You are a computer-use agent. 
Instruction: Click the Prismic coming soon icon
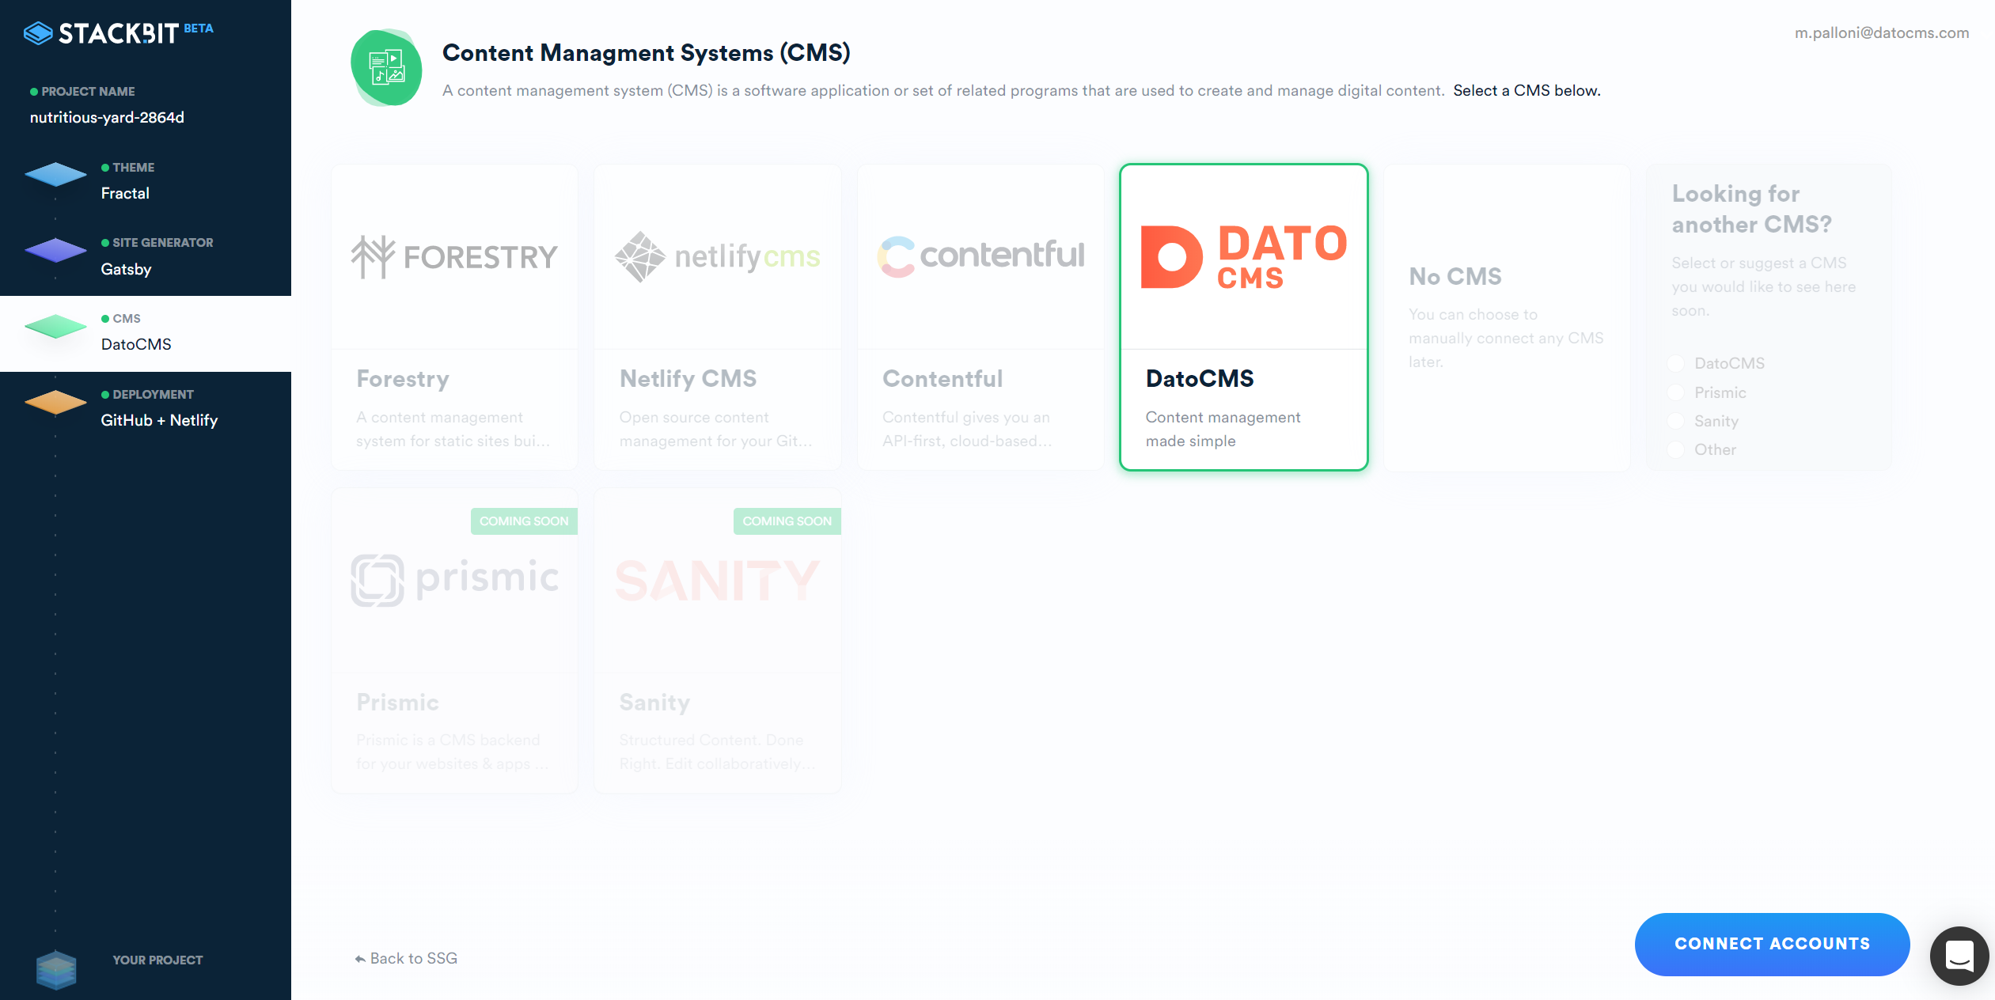pyautogui.click(x=523, y=521)
